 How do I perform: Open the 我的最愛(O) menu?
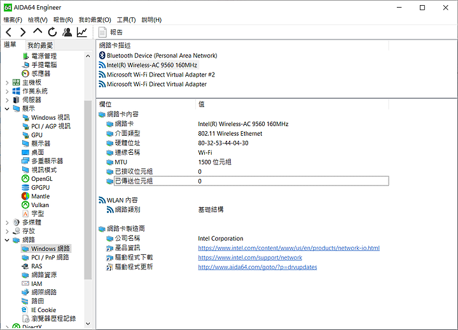pos(95,20)
